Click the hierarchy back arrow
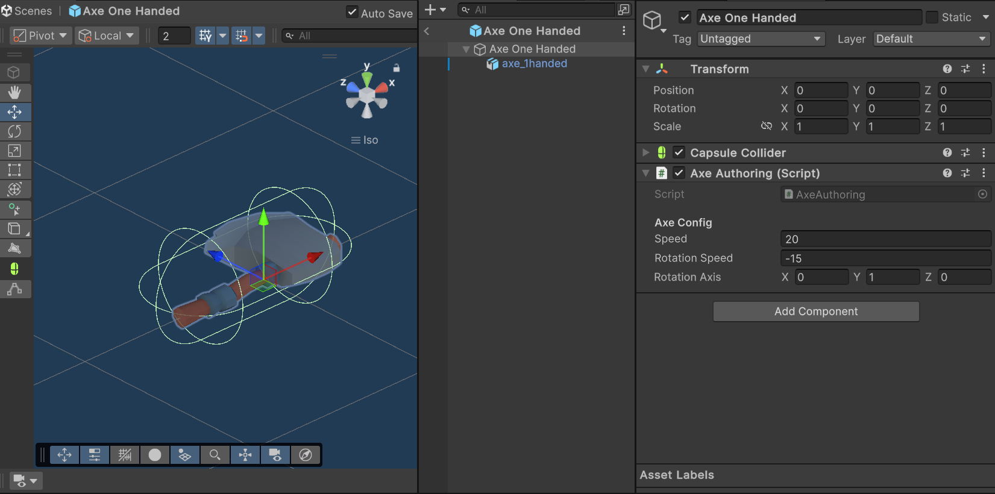 pos(427,31)
